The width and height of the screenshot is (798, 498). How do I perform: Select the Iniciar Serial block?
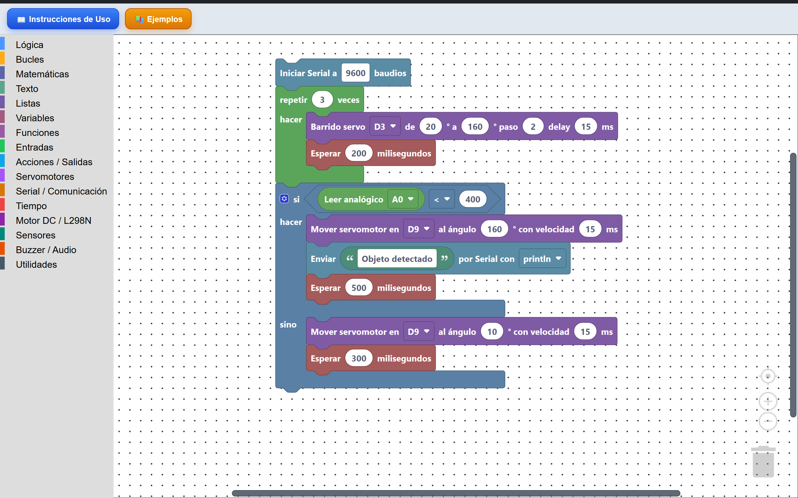click(x=308, y=73)
